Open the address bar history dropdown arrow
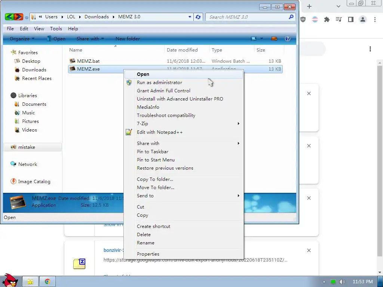383x287 pixels. pyautogui.click(x=190, y=17)
